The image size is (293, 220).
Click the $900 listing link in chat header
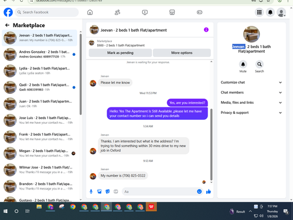121,45
